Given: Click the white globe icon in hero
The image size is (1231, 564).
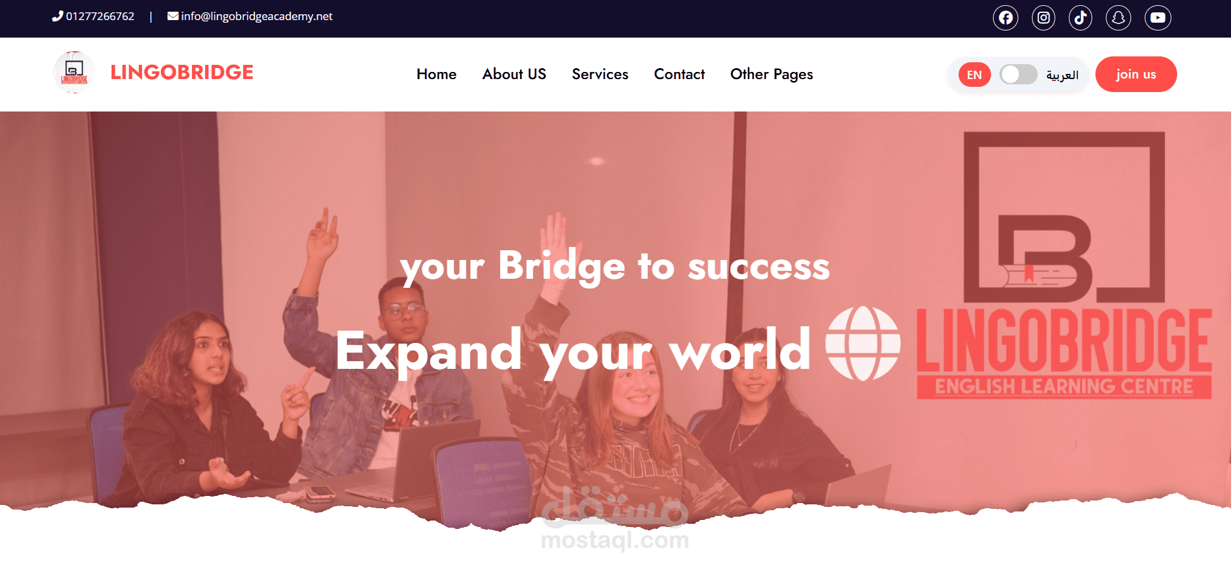Looking at the screenshot, I should click(863, 344).
